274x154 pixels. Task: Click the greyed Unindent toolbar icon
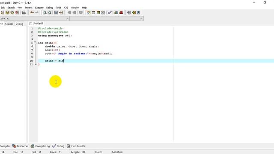point(69,12)
